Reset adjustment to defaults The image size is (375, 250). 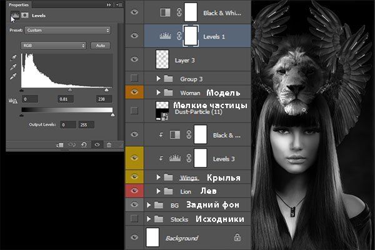(x=84, y=145)
